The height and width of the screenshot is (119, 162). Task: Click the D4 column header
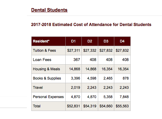point(122,41)
